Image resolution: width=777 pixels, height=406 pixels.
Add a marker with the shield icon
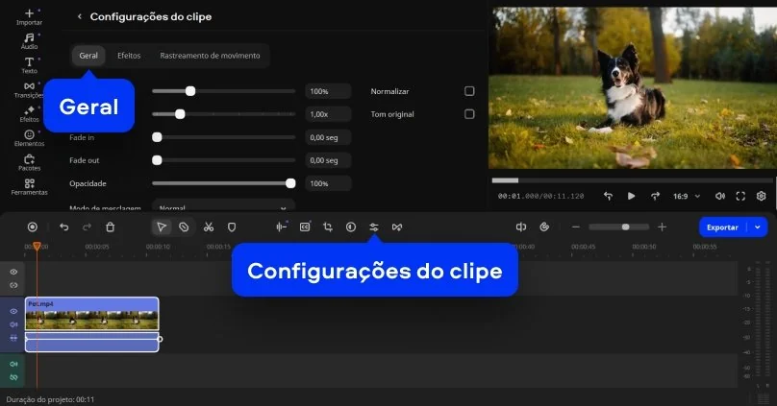pos(232,227)
